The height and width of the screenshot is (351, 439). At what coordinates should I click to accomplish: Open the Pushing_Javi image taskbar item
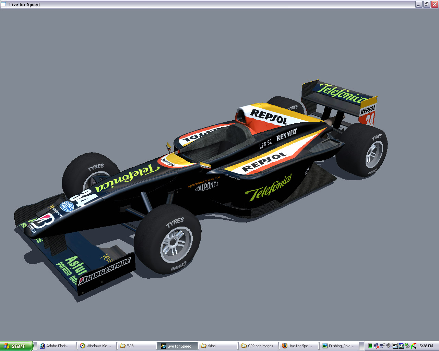click(x=339, y=346)
